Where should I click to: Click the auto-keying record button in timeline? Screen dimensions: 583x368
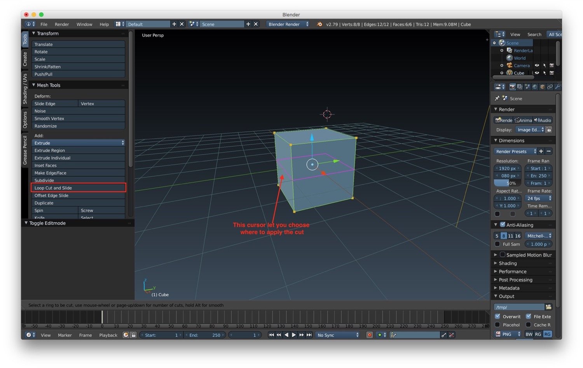pyautogui.click(x=369, y=335)
